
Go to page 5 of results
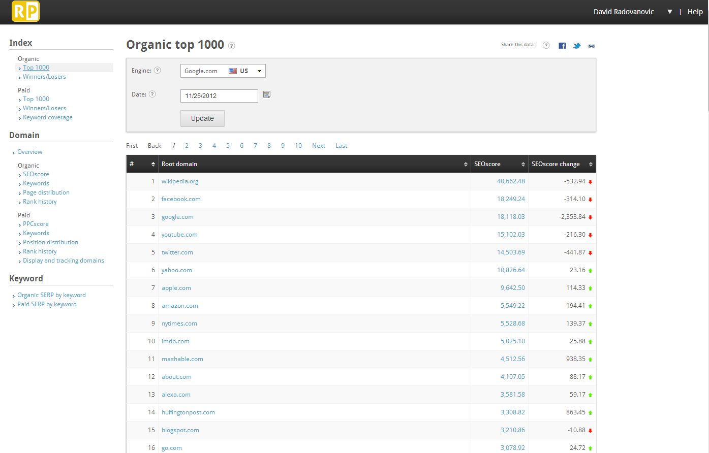coord(228,146)
